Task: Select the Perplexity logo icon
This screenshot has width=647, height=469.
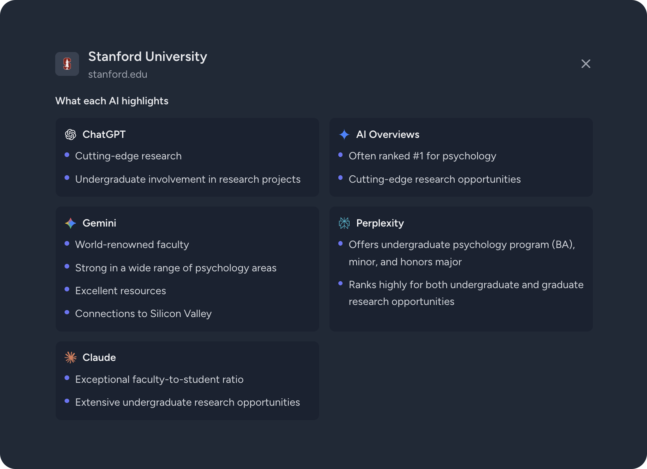Action: coord(344,223)
